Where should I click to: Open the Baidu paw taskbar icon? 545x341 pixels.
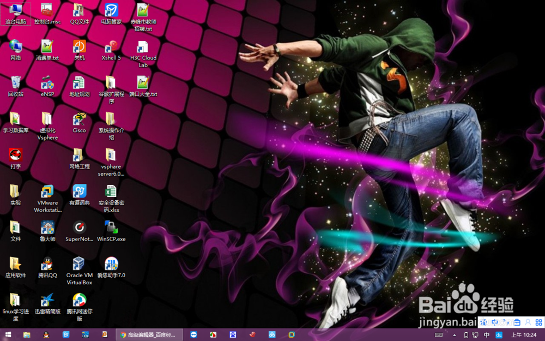[x=233, y=335]
